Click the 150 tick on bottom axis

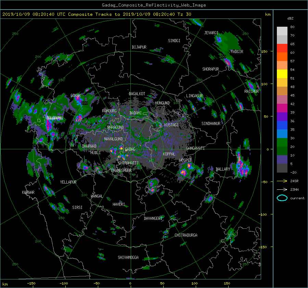[227, 283]
